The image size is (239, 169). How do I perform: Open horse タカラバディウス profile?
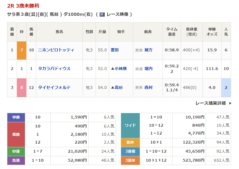54,69
